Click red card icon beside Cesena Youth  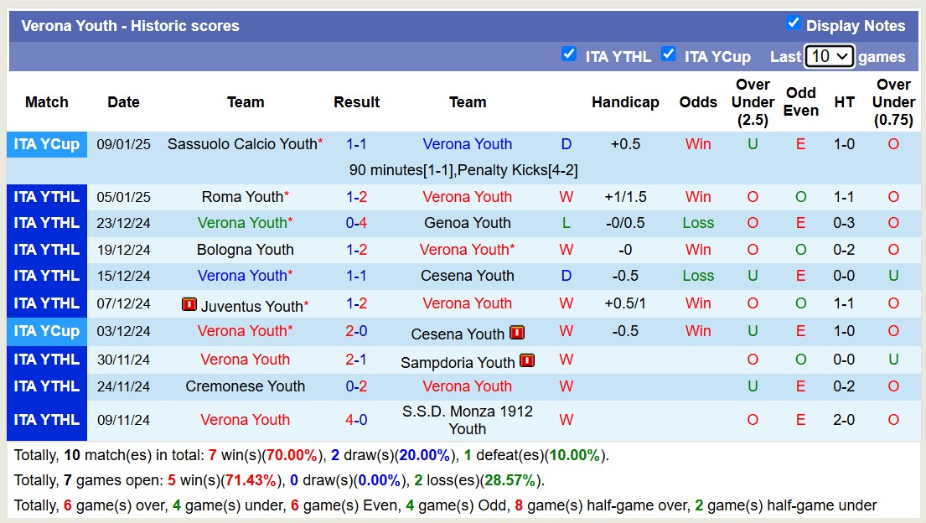coord(517,333)
